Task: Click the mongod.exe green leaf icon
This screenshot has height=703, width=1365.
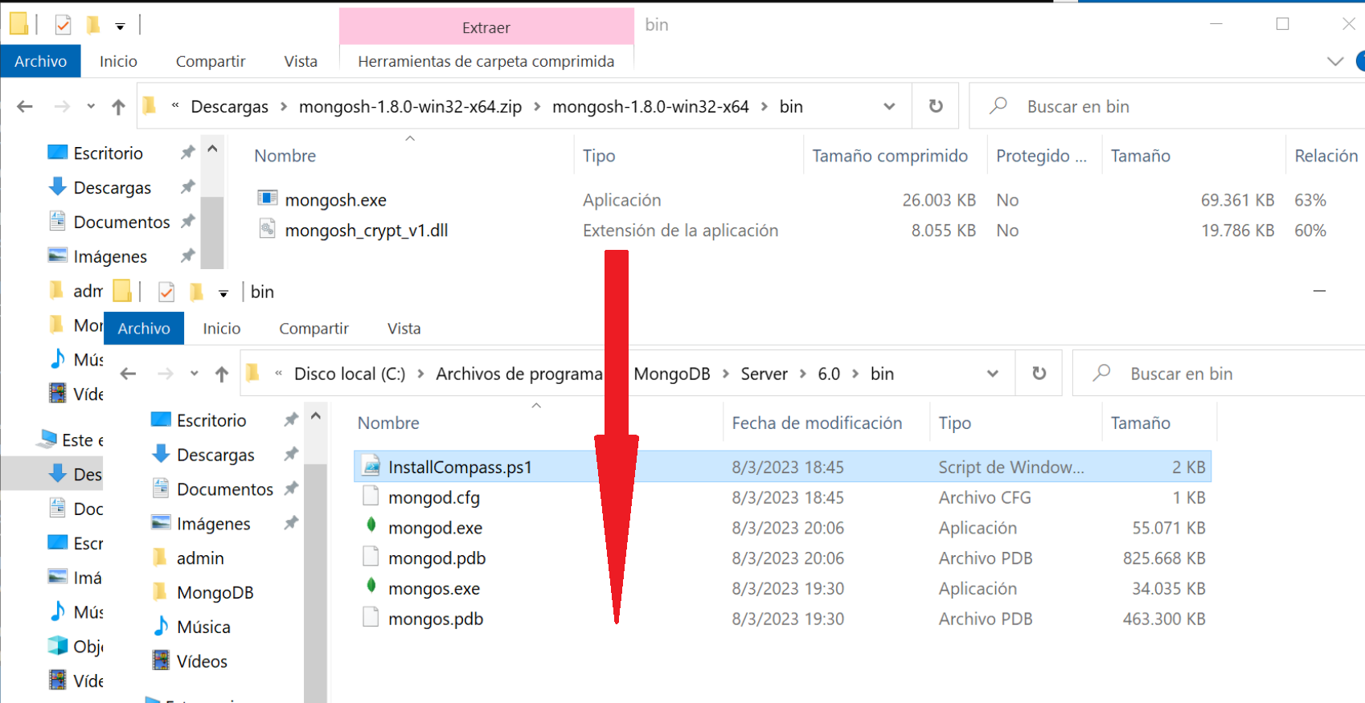Action: (x=371, y=527)
